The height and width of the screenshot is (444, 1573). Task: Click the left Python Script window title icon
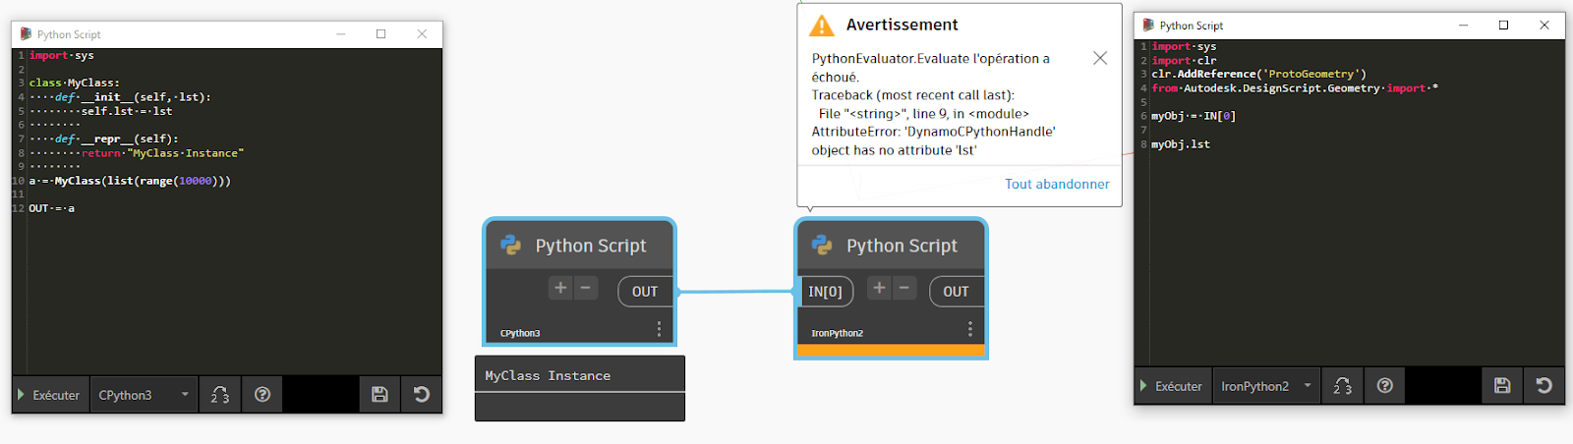coord(26,34)
